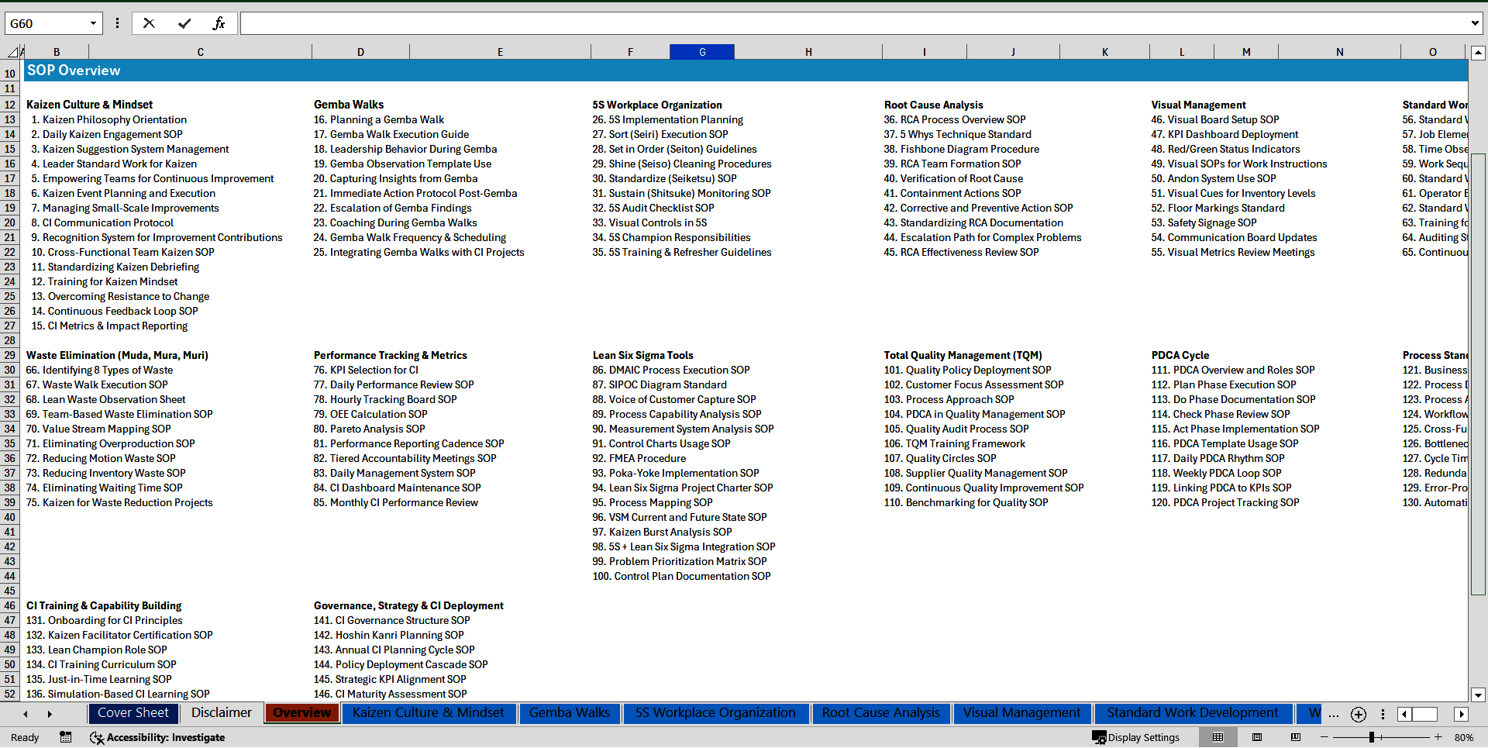This screenshot has width=1488, height=748.
Task: Open the Name Box dropdown arrow
Action: tap(93, 23)
